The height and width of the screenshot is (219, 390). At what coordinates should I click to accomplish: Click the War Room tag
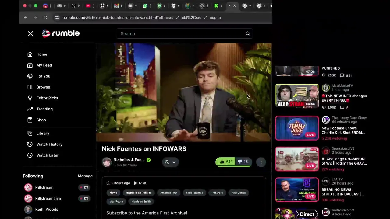(x=116, y=201)
